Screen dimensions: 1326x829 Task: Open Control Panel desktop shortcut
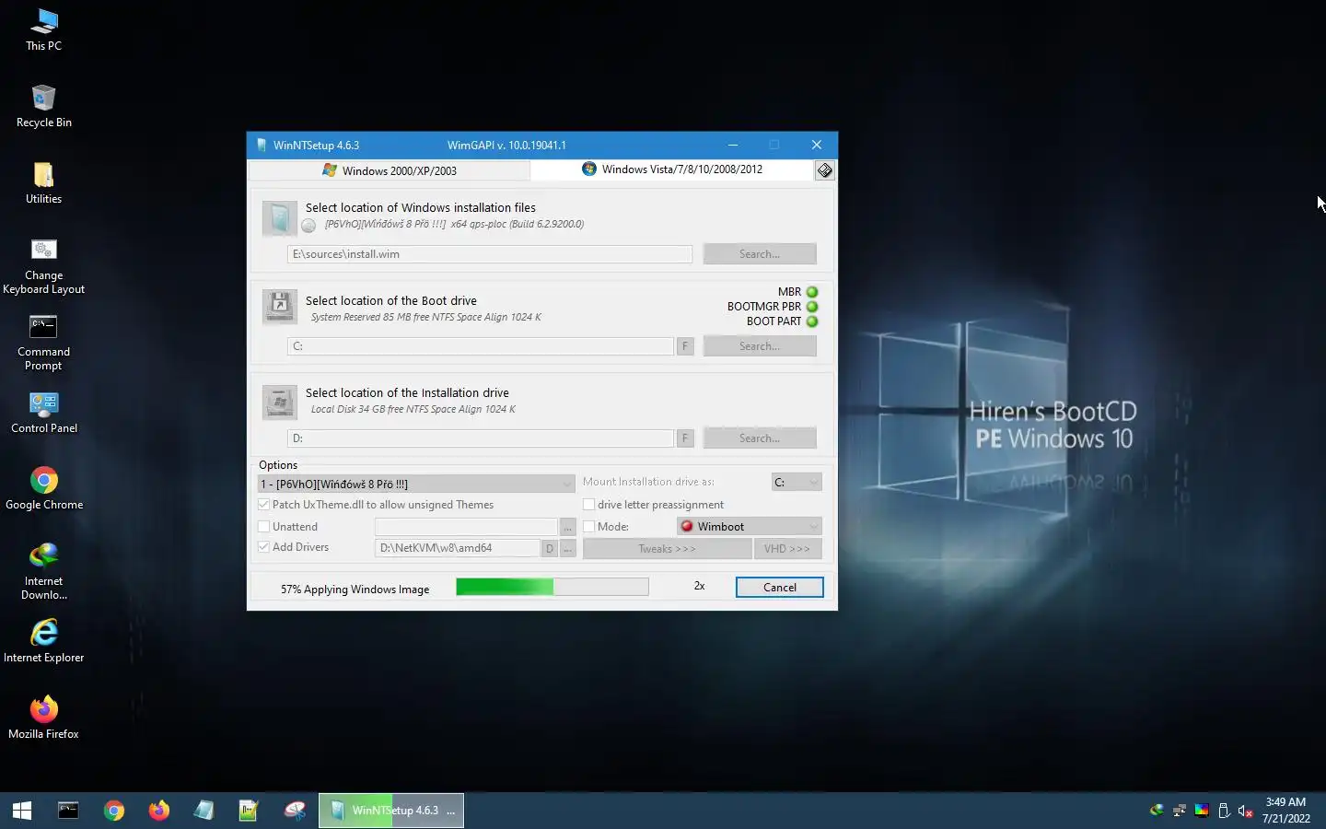click(43, 413)
